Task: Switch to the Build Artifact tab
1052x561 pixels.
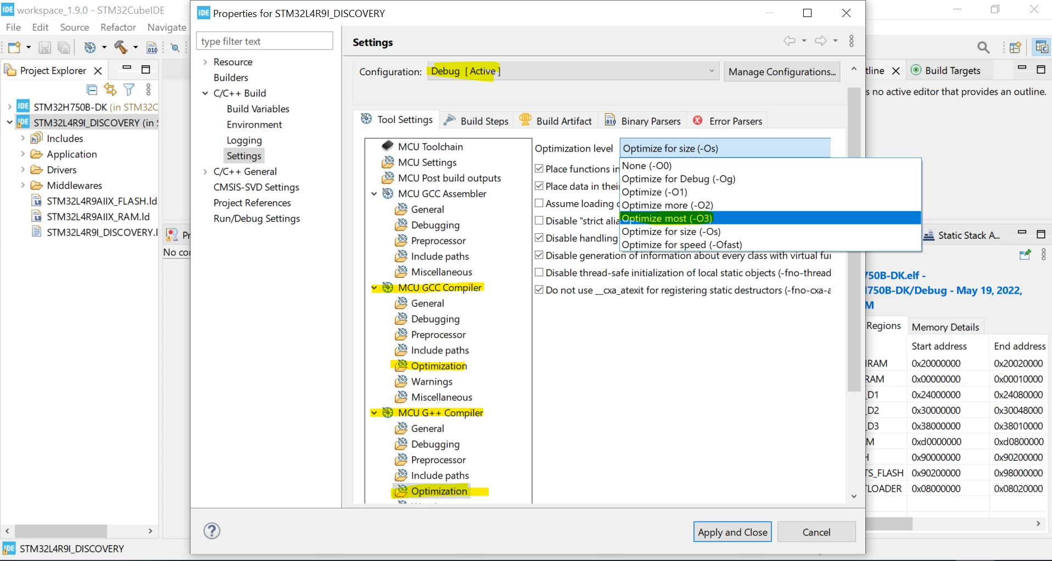Action: click(556, 121)
